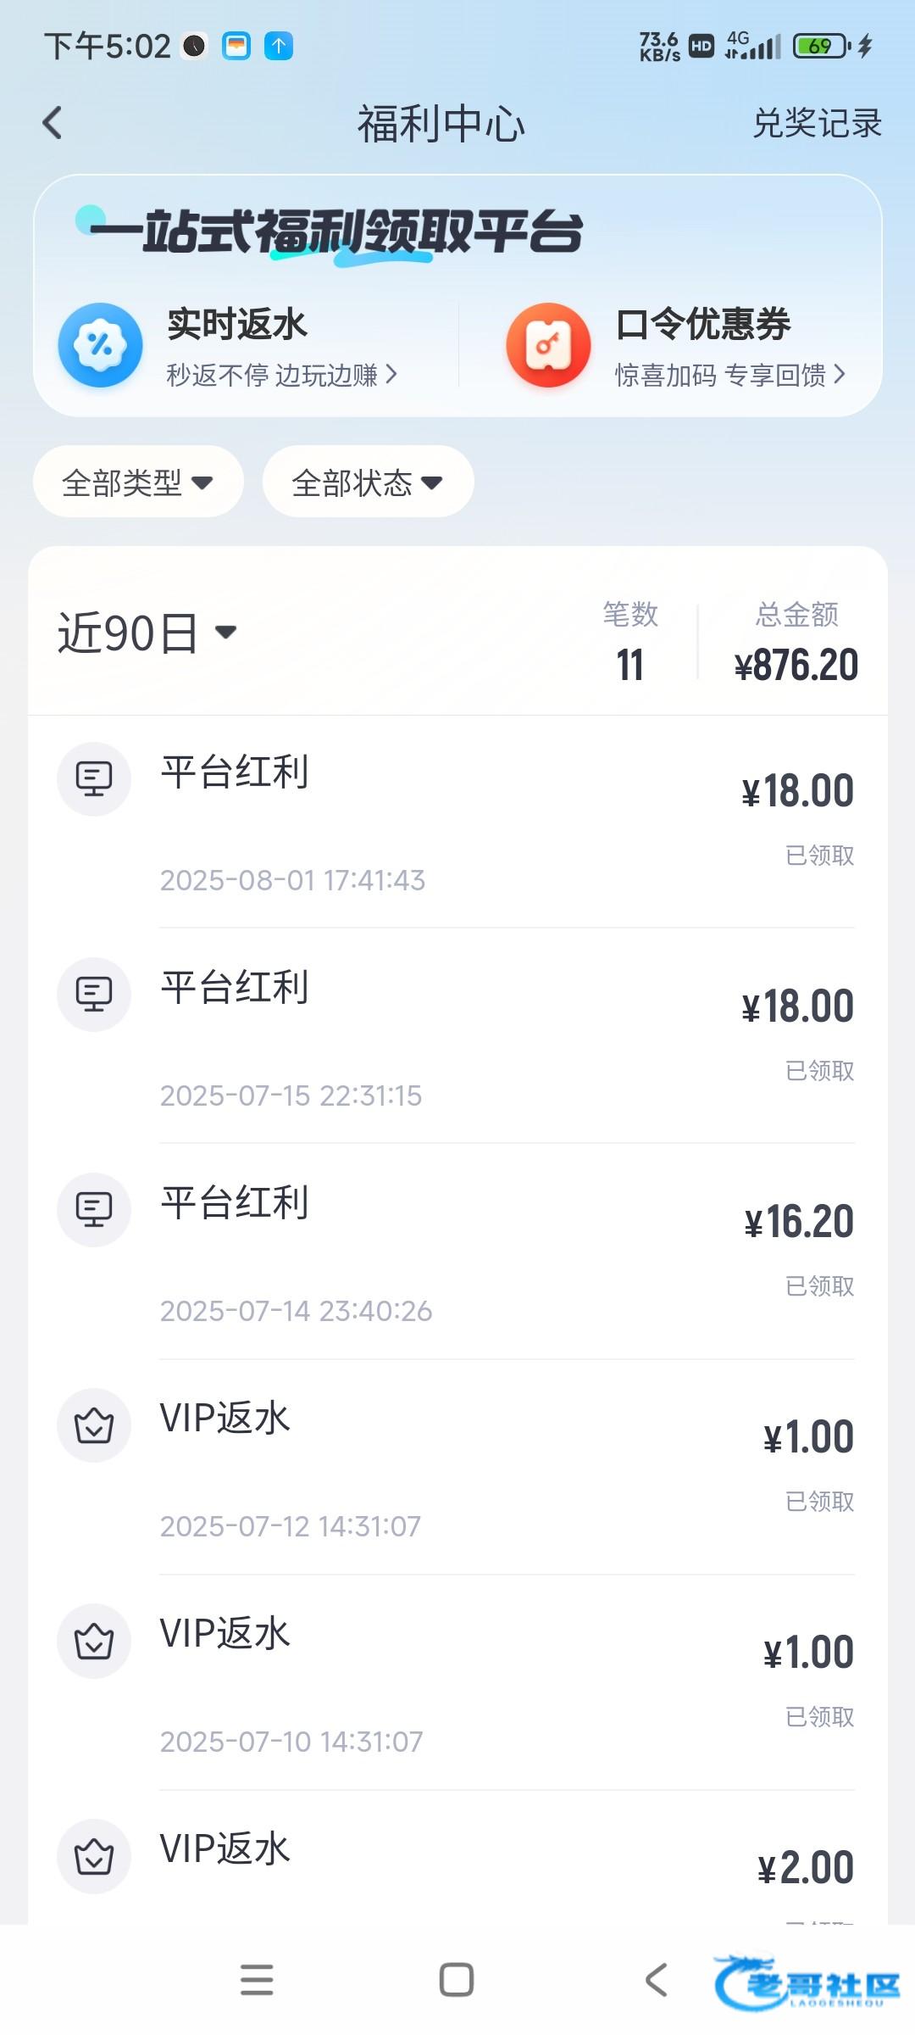Image resolution: width=915 pixels, height=2035 pixels.
Task: Tap the red 口令优惠券 coupon icon
Action: click(548, 345)
